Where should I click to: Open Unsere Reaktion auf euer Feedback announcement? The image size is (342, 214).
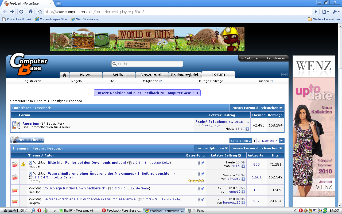147,93
